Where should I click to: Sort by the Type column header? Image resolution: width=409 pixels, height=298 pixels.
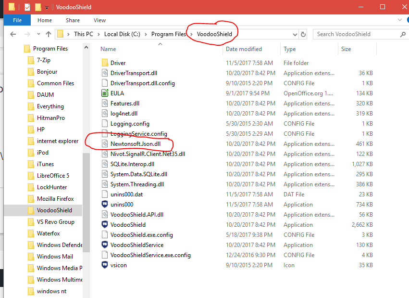pyautogui.click(x=289, y=49)
